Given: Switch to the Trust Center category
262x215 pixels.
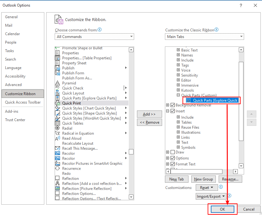Looking at the screenshot, I should coord(15,120).
